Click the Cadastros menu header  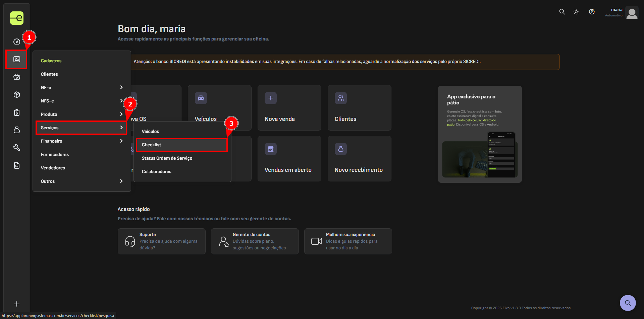click(51, 61)
